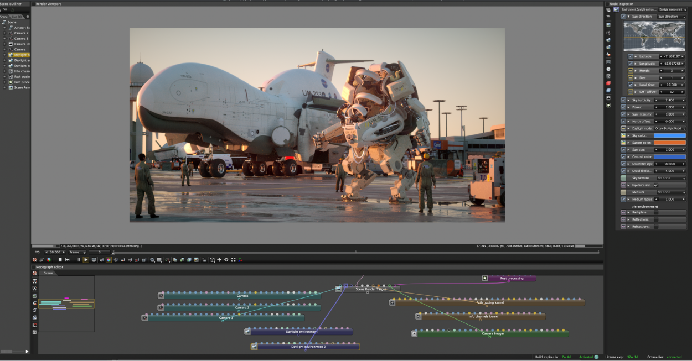
Task: Click the Post processing node's icon
Action: coord(485,278)
